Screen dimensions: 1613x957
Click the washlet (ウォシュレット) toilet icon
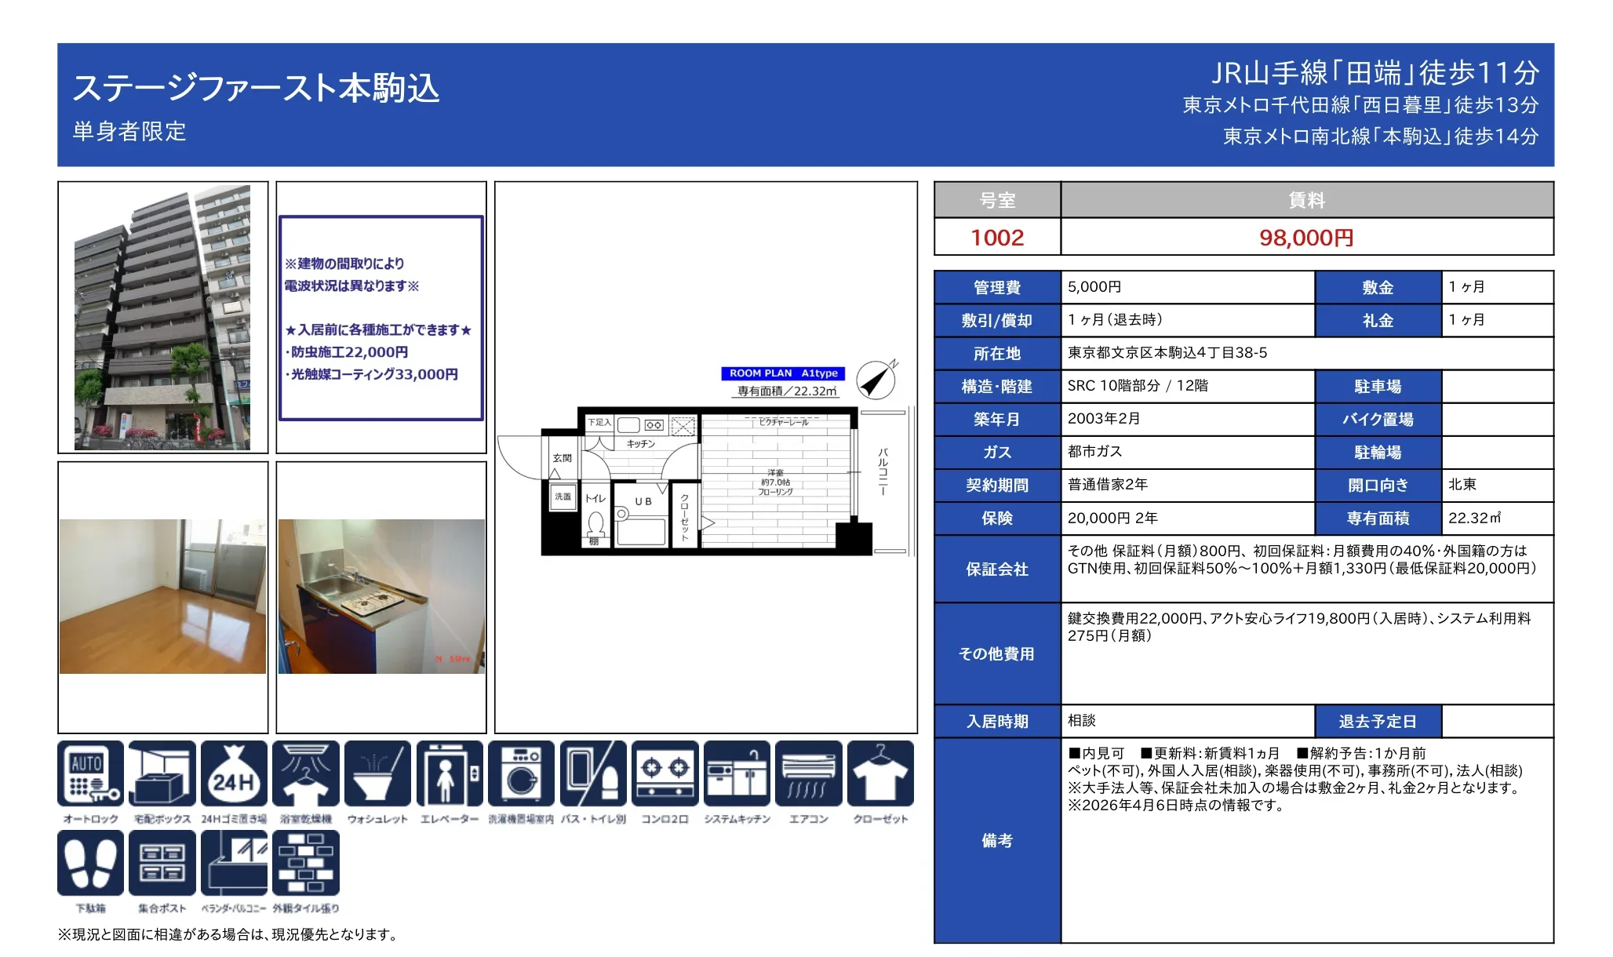[377, 773]
